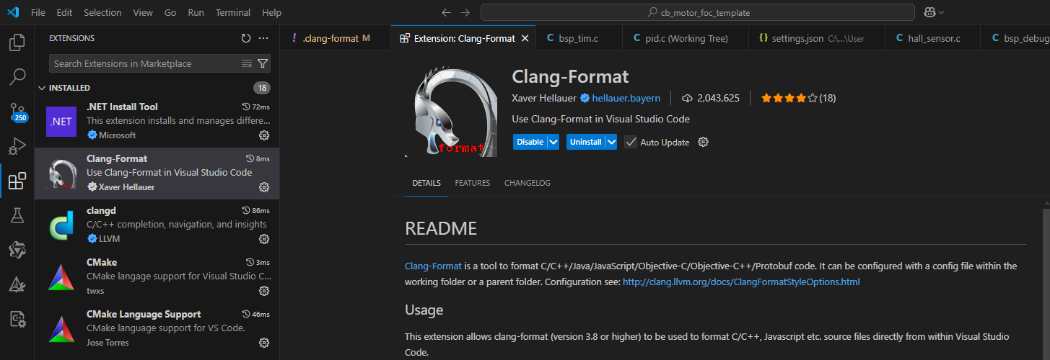Select the CHANGELOG tab

pos(527,183)
